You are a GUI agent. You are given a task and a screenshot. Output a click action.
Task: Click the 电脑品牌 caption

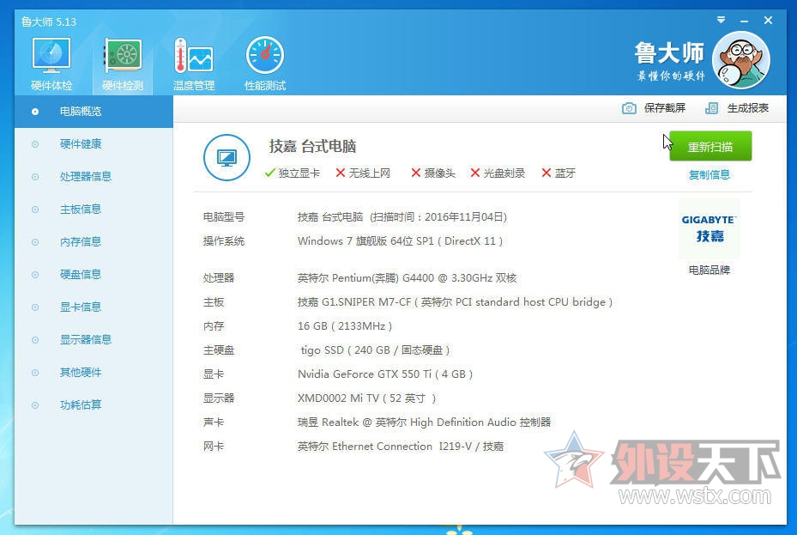click(x=709, y=270)
